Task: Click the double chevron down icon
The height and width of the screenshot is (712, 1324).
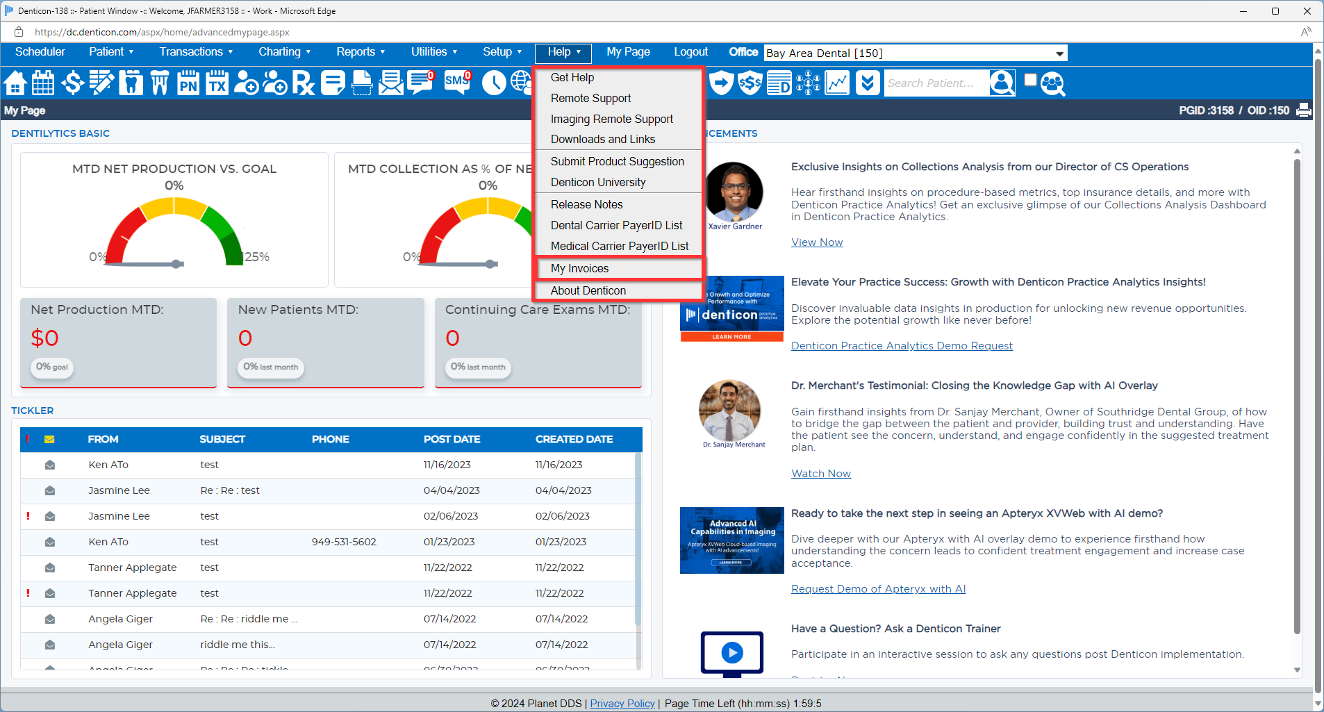Action: click(x=868, y=83)
